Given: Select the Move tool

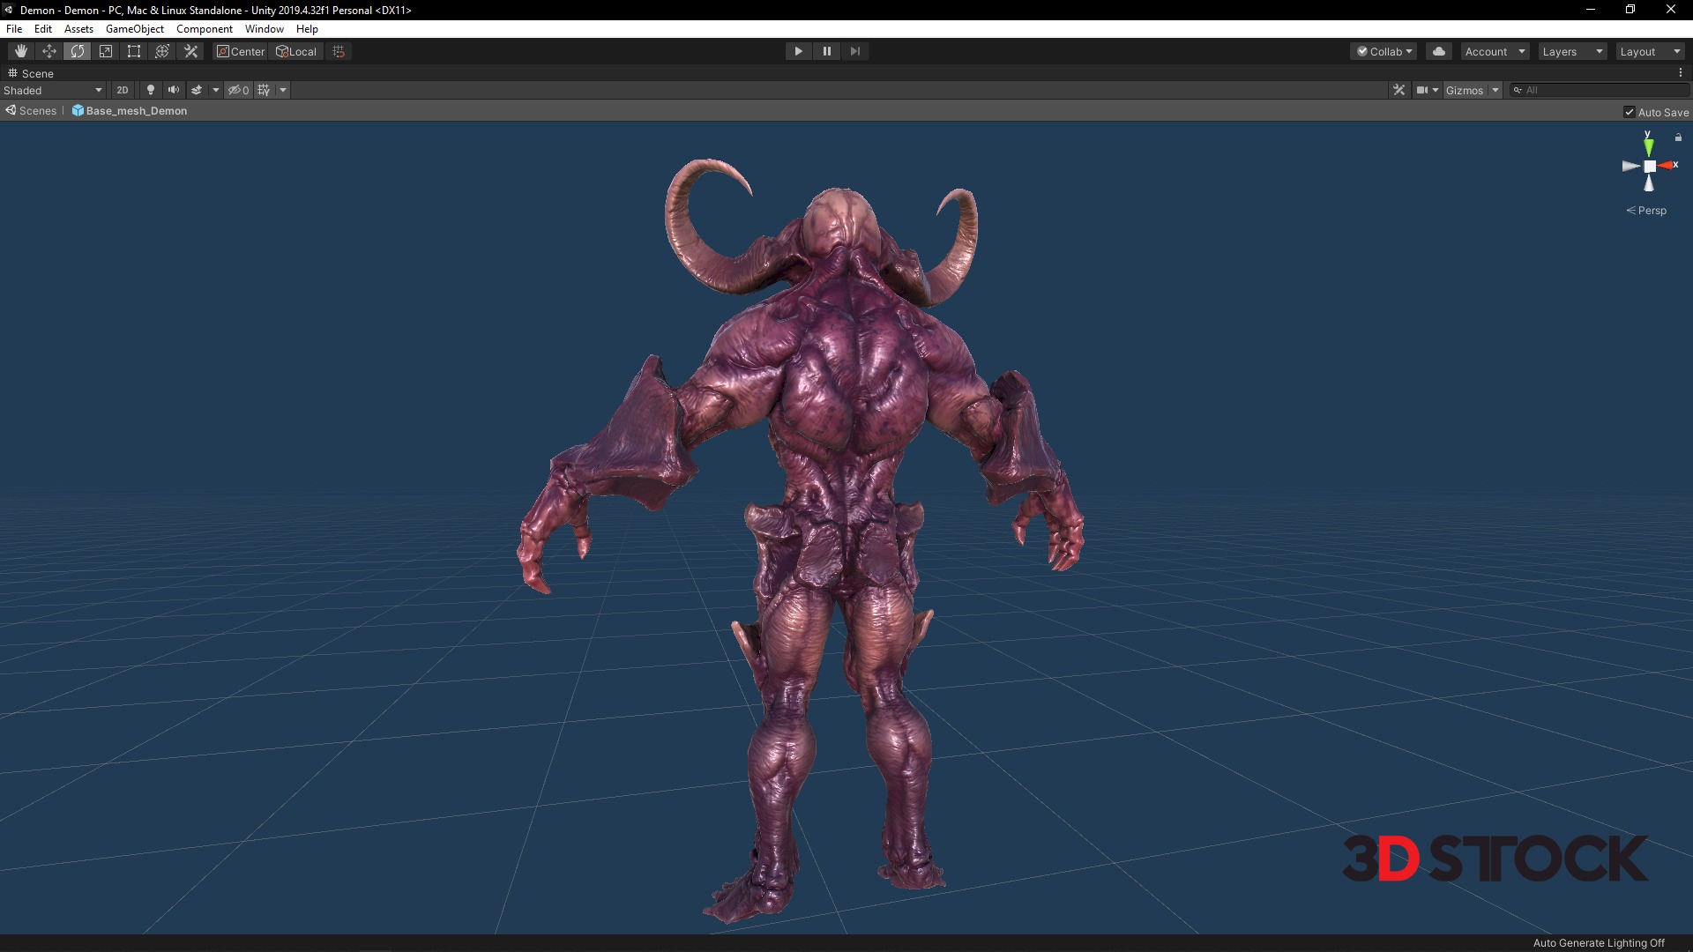Looking at the screenshot, I should tap(49, 51).
